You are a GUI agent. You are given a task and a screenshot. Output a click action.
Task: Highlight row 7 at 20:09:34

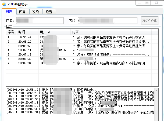pyautogui.click(x=81, y=63)
